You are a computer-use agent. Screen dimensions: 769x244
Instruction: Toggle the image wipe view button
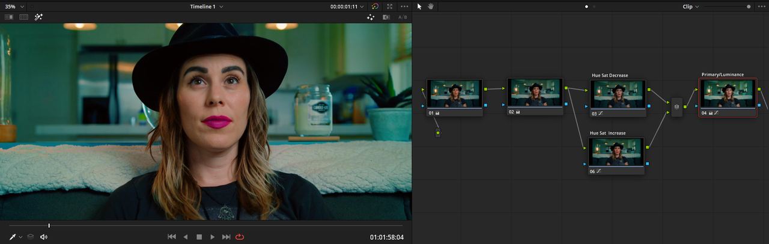(x=9, y=17)
